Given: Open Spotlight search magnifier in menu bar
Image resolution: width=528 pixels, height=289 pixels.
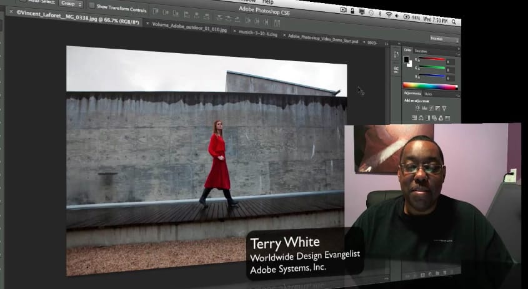Looking at the screenshot, I should (454, 22).
